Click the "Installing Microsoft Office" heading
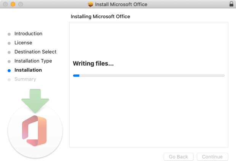The width and height of the screenshot is (236, 166). [100, 16]
